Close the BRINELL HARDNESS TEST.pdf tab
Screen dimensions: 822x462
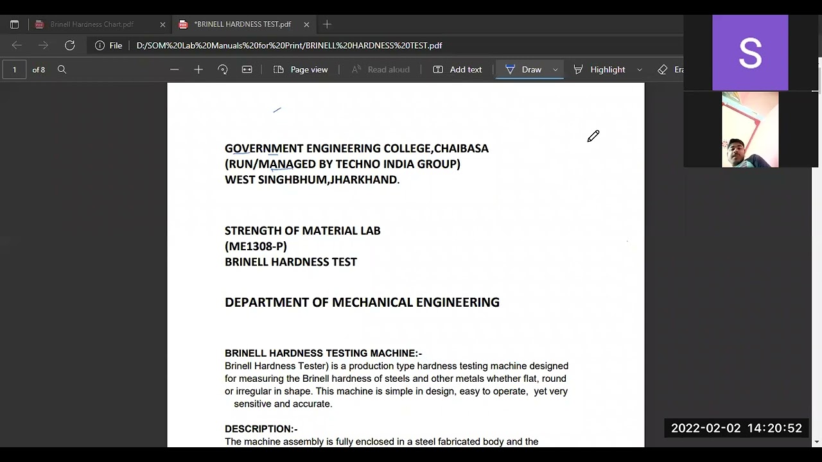(306, 24)
